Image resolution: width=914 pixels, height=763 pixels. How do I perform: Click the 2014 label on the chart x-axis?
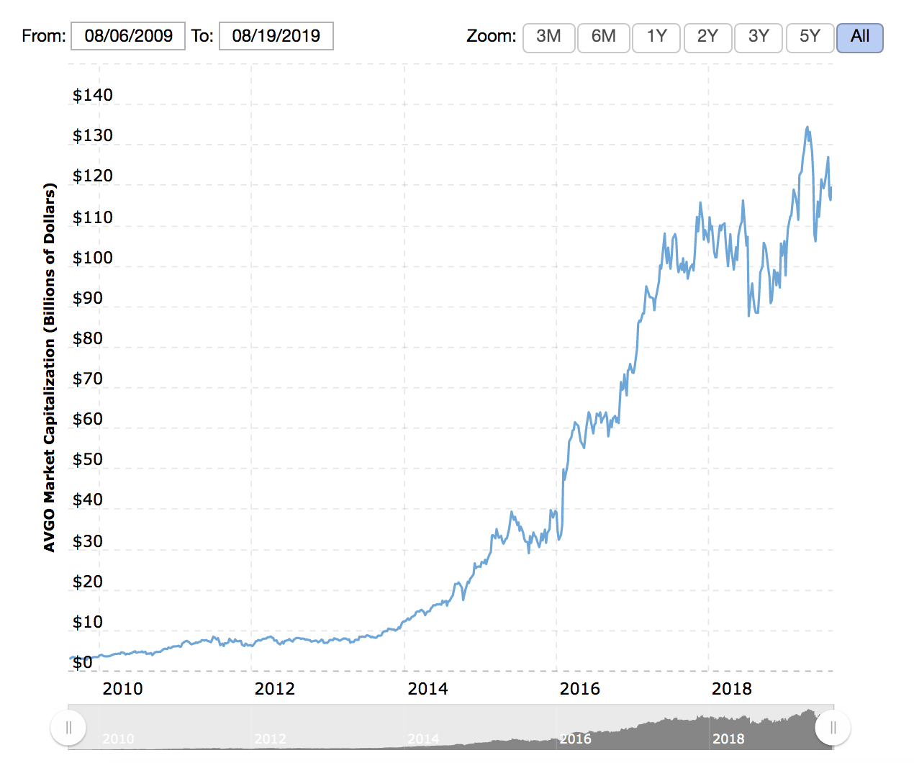[x=427, y=689]
